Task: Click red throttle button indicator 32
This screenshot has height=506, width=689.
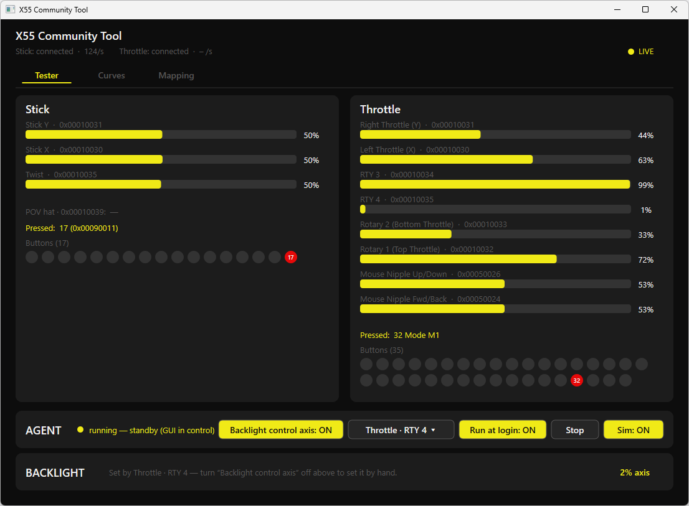Action: point(577,380)
